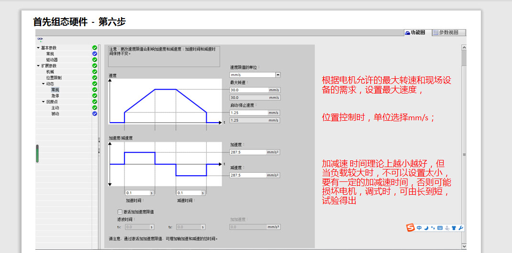
Task: Click the Sogou input method S logo
Action: 411,228
